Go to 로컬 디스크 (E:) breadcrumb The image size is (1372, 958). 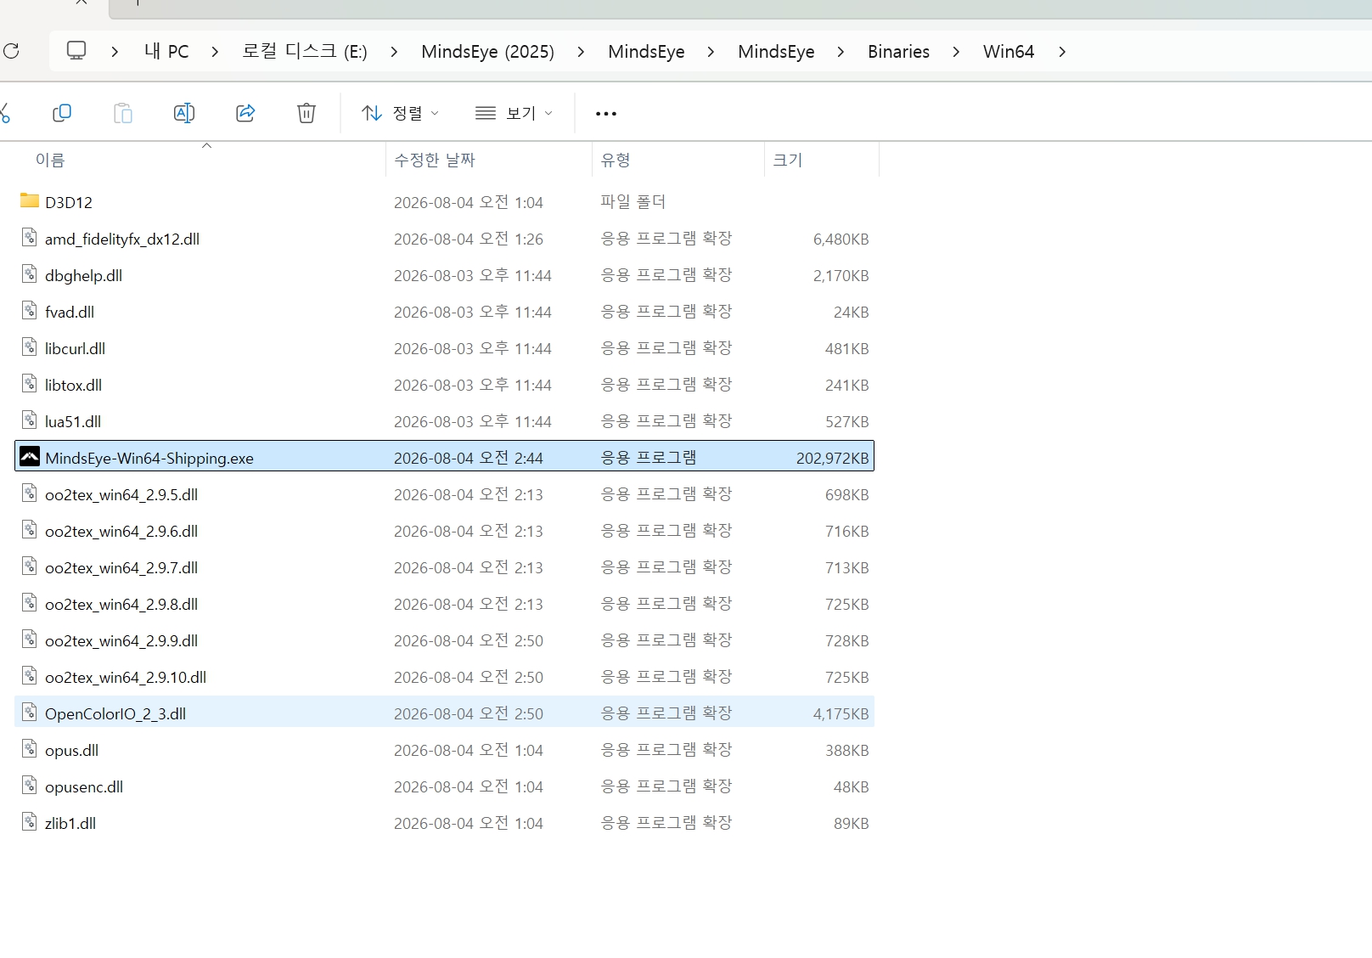pos(305,52)
